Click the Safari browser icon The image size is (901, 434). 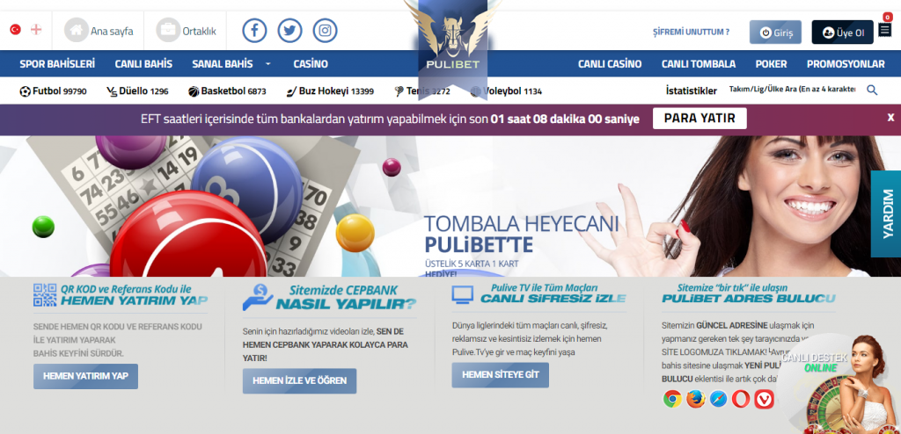pos(718,398)
